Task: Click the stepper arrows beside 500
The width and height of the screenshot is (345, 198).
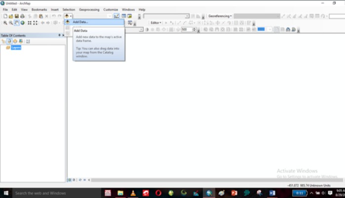Action: [194, 30]
